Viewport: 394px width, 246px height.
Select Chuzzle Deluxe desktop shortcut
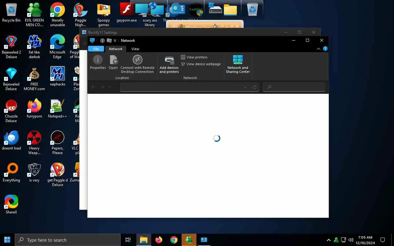click(x=11, y=111)
